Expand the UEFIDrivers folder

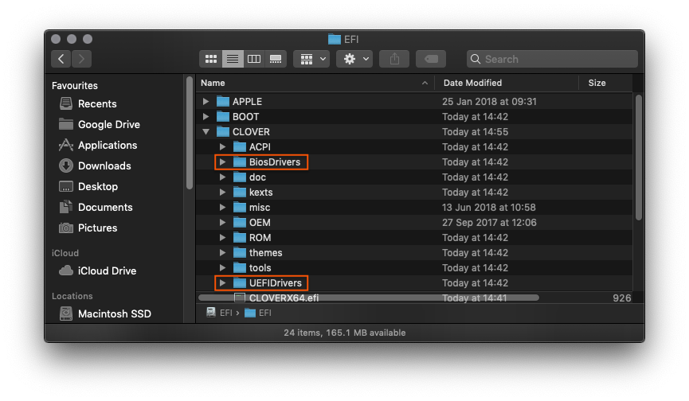(x=222, y=283)
